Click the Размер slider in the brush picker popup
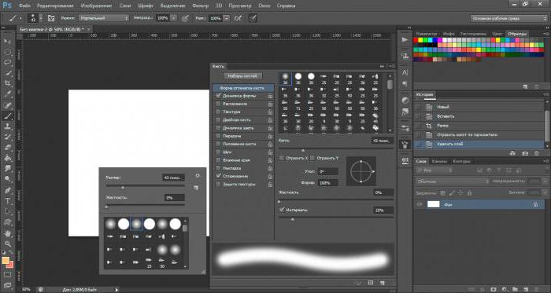The width and height of the screenshot is (551, 293). pos(145,186)
